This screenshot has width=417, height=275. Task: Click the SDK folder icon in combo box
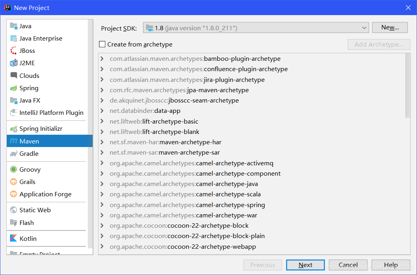click(x=150, y=28)
